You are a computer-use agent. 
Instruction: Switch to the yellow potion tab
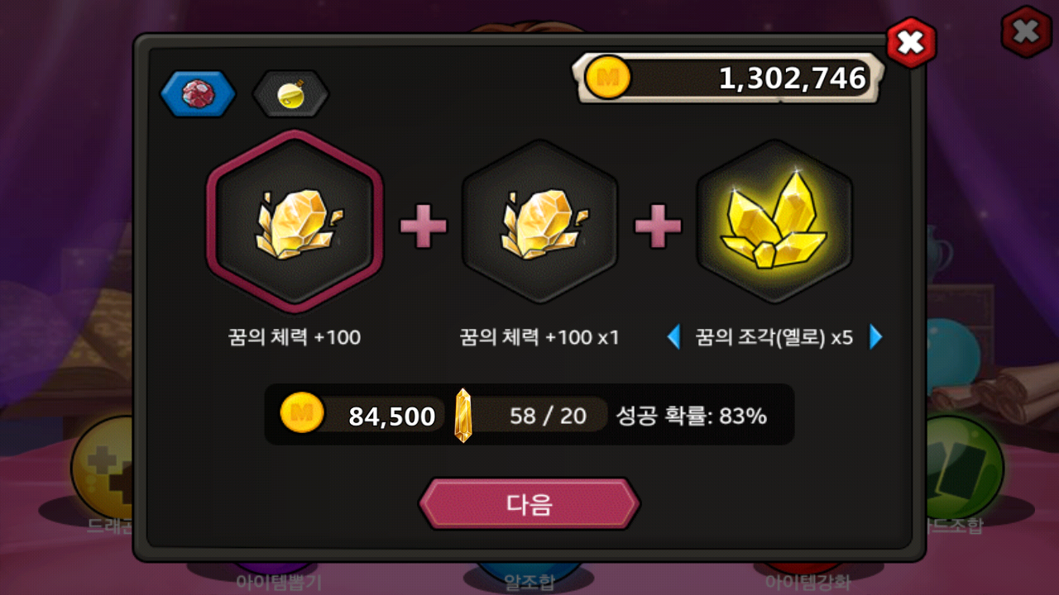pos(290,93)
